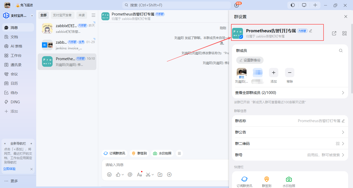
Task: Click the user profile avatar in title bar
Action: (x=7, y=5)
